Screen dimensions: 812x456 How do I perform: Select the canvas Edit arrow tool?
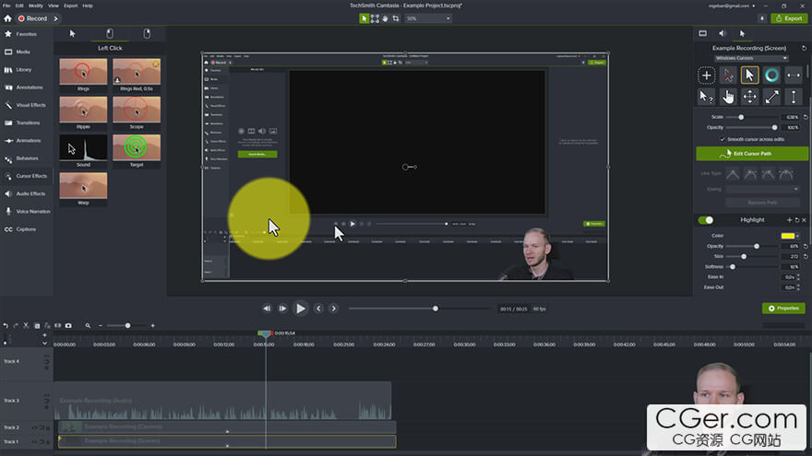pos(364,18)
